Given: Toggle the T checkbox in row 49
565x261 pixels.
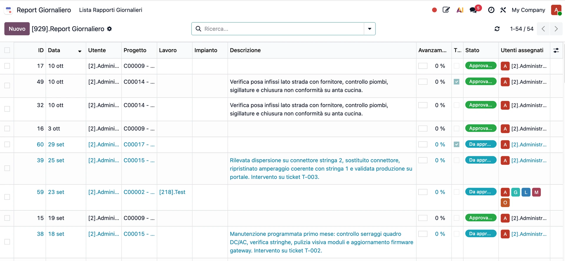Looking at the screenshot, I should [x=457, y=82].
